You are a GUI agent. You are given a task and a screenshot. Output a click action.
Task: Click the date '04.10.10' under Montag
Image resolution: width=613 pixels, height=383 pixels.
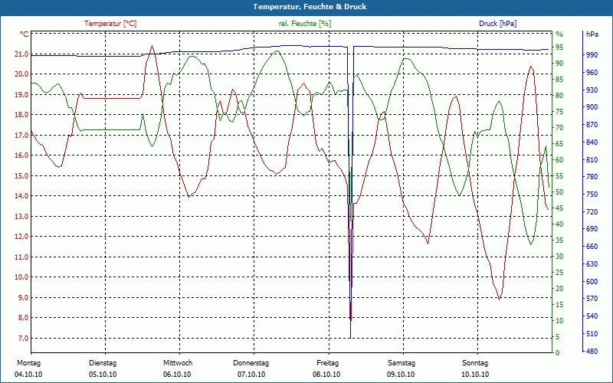coord(28,375)
